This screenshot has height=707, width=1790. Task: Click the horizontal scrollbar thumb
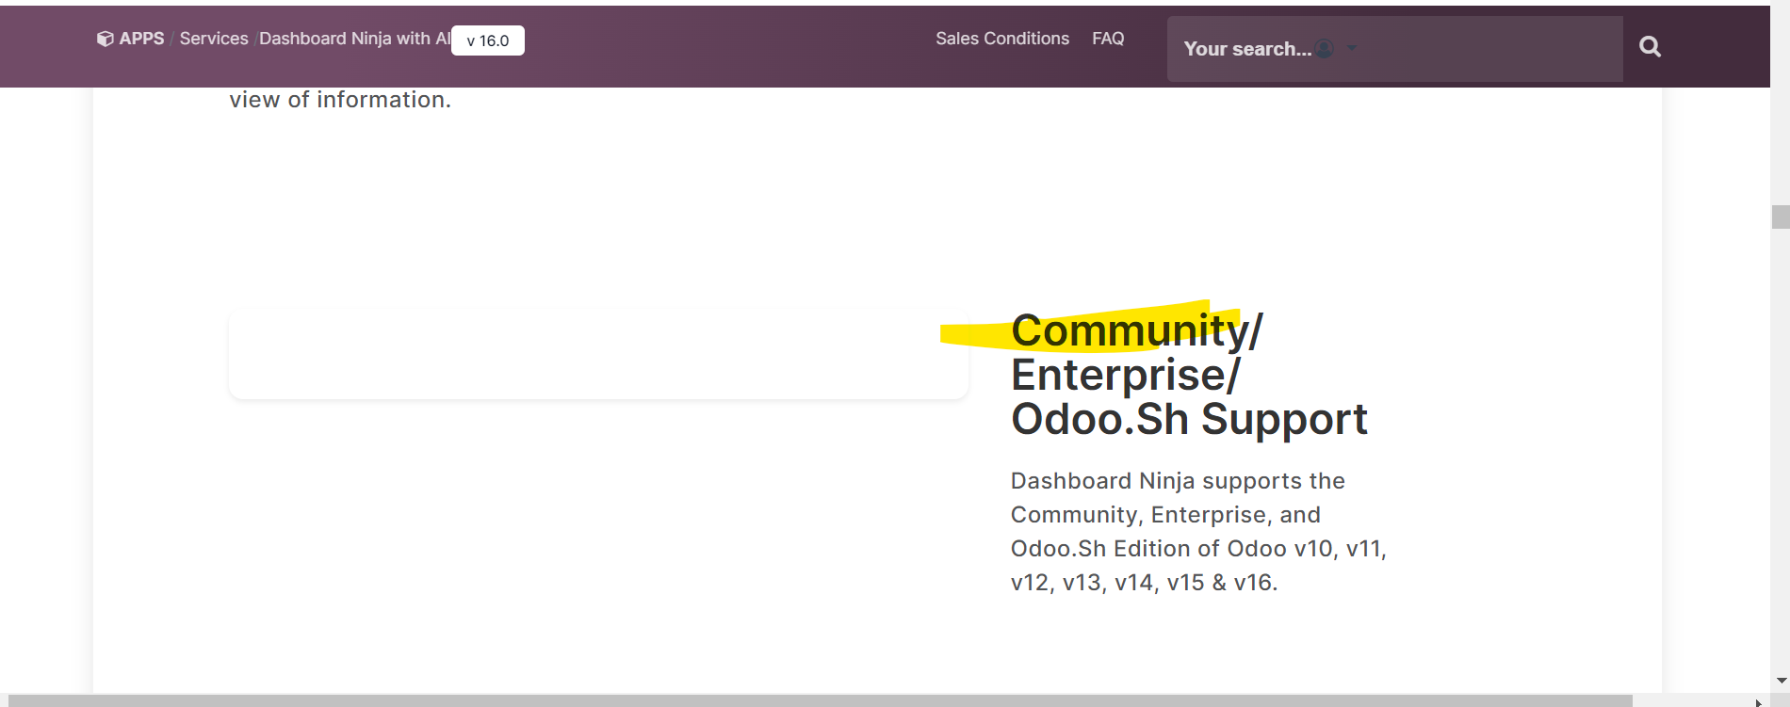[x=820, y=701]
